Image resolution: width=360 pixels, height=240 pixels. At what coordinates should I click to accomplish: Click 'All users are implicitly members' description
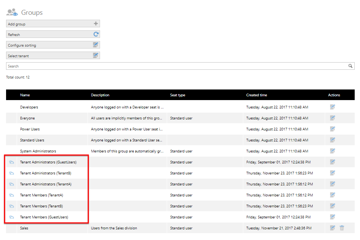coord(127,118)
